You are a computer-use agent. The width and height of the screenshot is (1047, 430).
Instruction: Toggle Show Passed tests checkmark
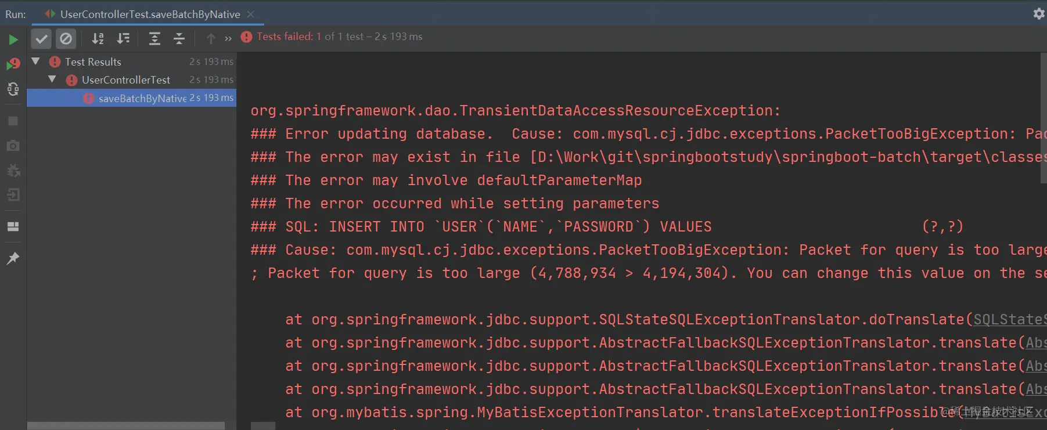pyautogui.click(x=41, y=39)
